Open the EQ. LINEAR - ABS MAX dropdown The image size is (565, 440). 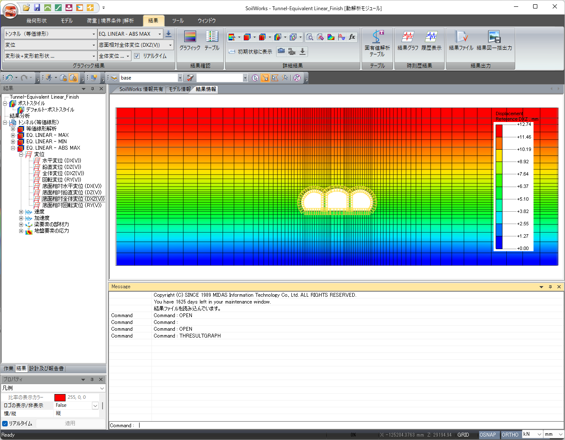point(130,34)
